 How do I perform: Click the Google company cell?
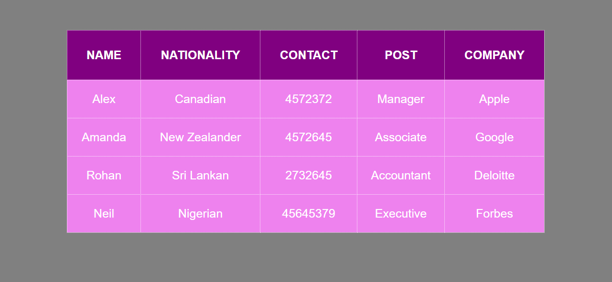click(x=494, y=137)
